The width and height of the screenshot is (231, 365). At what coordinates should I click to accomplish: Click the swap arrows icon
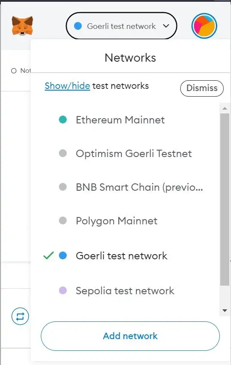pos(20,316)
